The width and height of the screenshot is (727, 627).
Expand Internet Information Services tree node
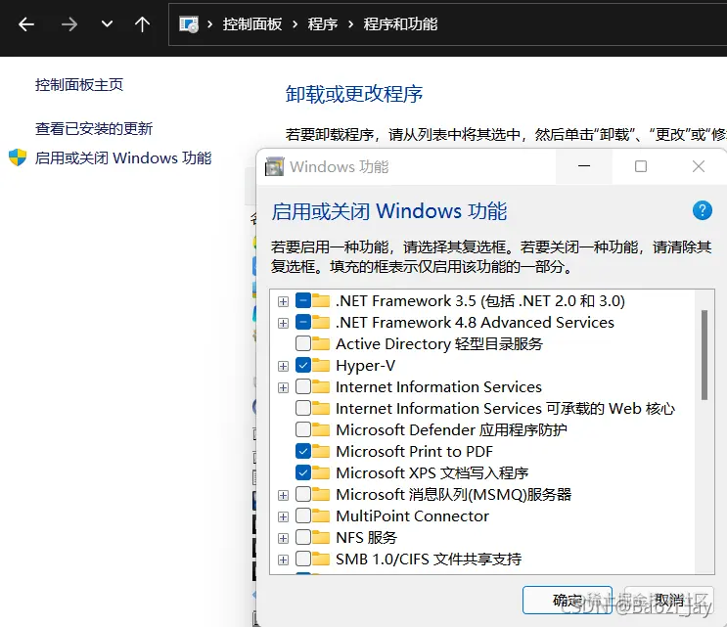click(283, 387)
